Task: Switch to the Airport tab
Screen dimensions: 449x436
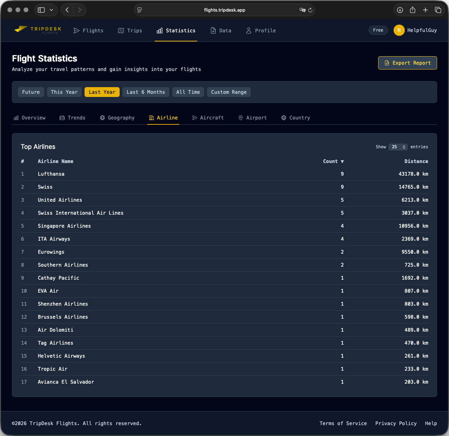Action: [x=253, y=118]
